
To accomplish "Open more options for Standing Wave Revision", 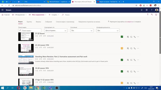I will click(138, 60).
